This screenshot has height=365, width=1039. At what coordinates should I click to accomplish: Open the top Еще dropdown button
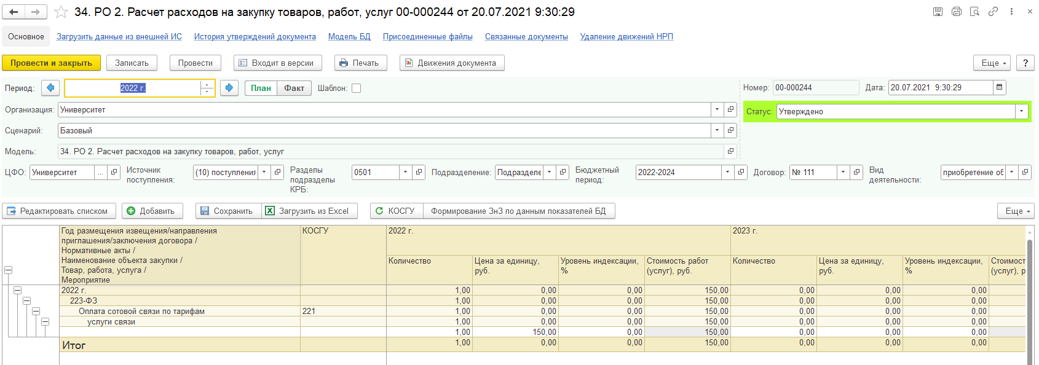992,63
